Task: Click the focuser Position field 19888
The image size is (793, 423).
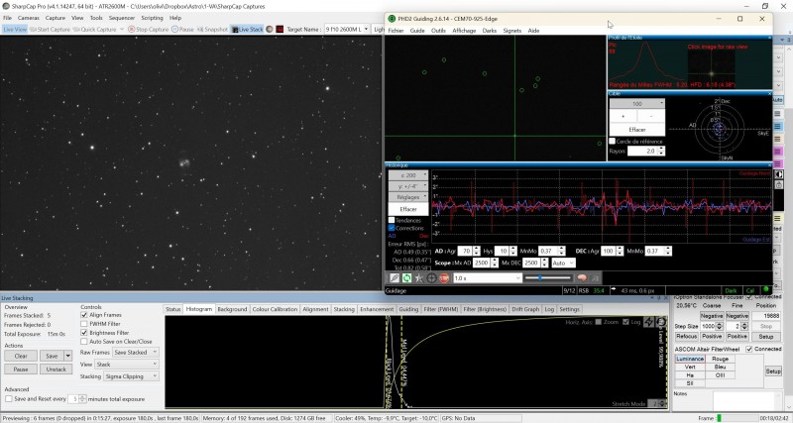Action: tap(765, 316)
